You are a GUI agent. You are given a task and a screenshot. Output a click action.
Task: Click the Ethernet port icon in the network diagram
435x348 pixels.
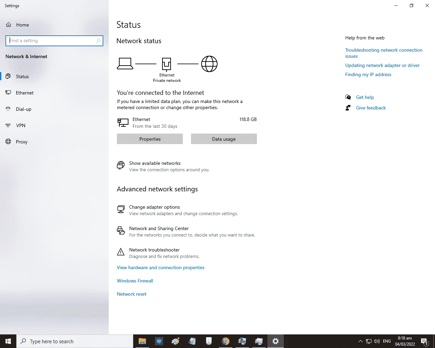(167, 64)
